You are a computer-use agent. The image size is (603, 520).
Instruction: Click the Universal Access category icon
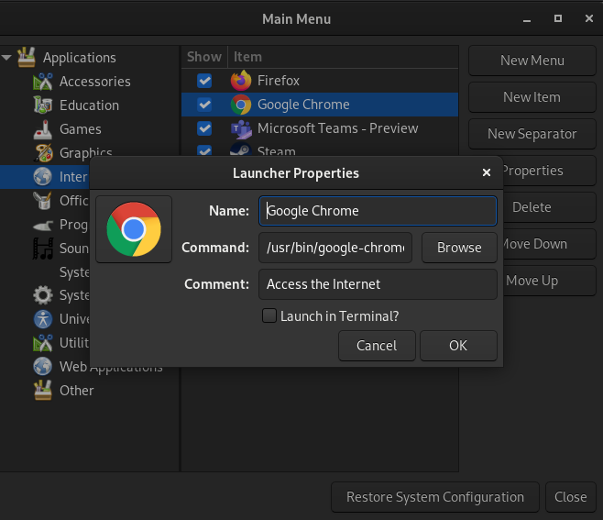tap(43, 319)
